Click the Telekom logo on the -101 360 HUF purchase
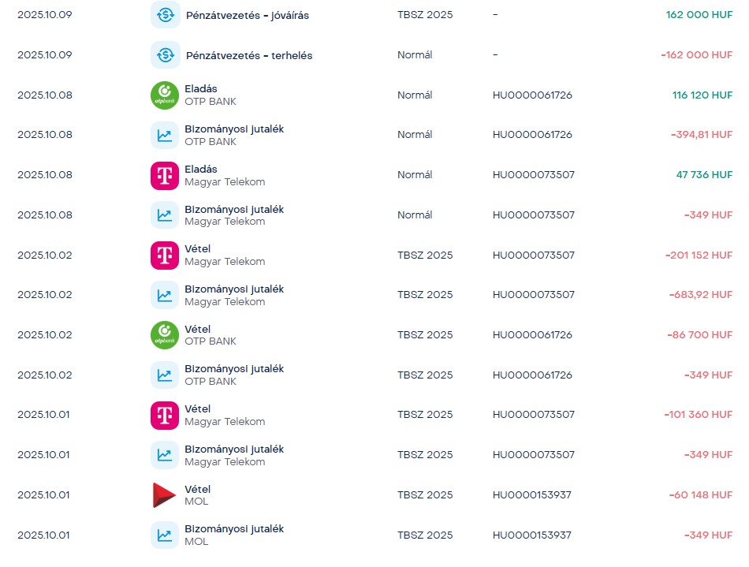 (165, 416)
